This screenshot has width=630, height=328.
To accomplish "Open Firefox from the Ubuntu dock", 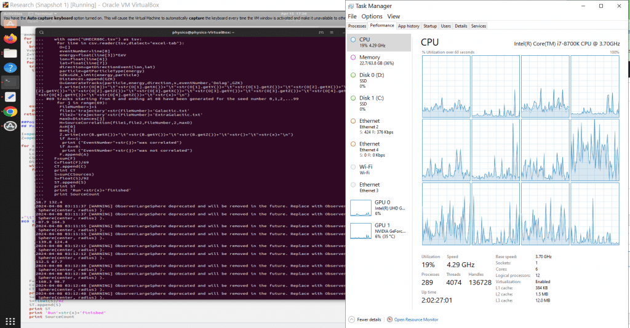I will 10,39.
